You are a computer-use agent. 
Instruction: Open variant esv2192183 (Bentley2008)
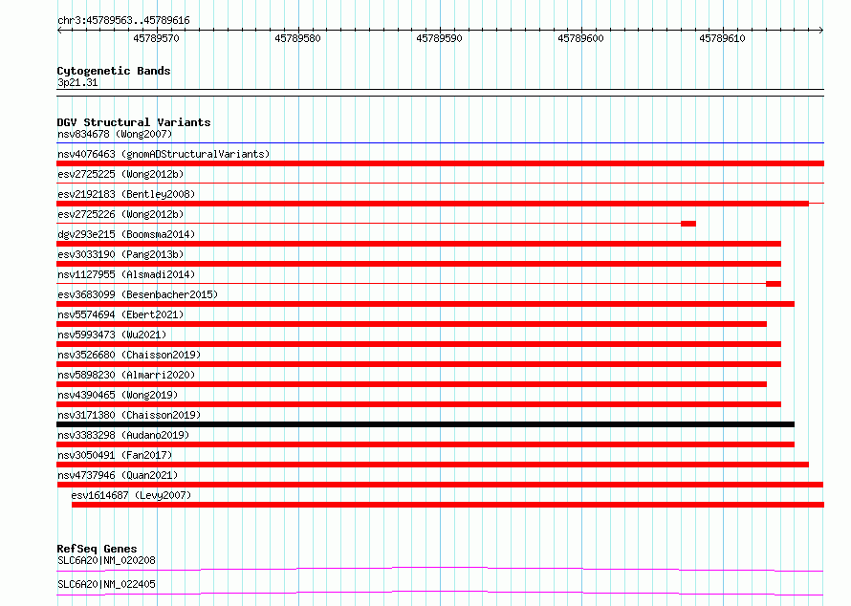pyautogui.click(x=126, y=194)
